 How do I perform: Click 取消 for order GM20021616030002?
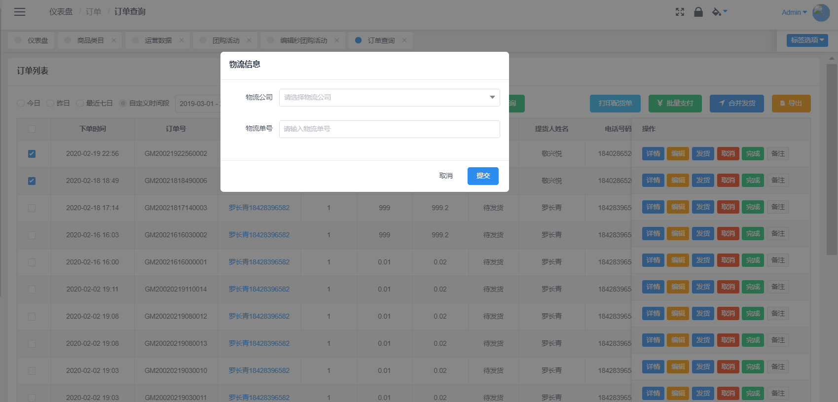click(728, 233)
